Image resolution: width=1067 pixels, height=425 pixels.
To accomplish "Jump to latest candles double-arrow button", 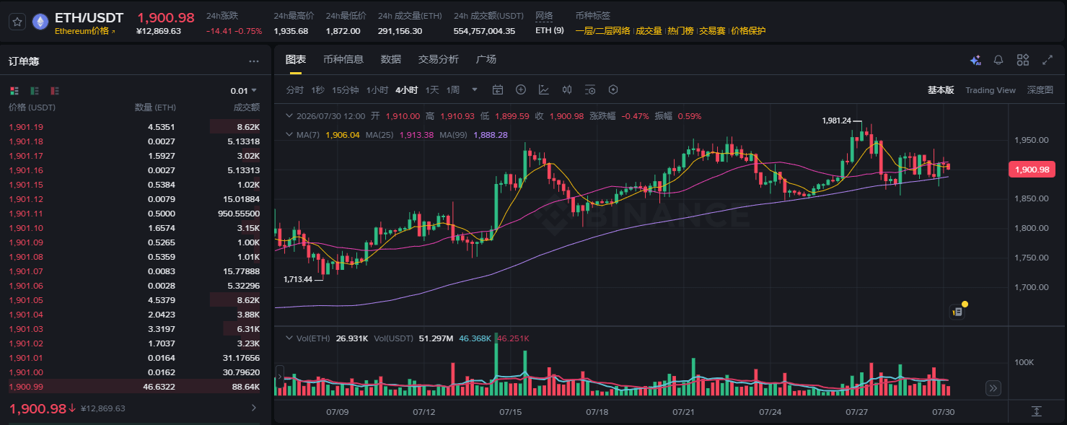I will pyautogui.click(x=993, y=388).
